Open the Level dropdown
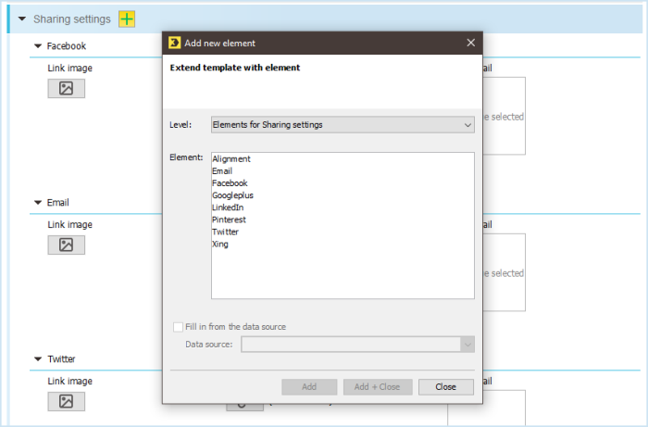This screenshot has height=427, width=648. (343, 125)
